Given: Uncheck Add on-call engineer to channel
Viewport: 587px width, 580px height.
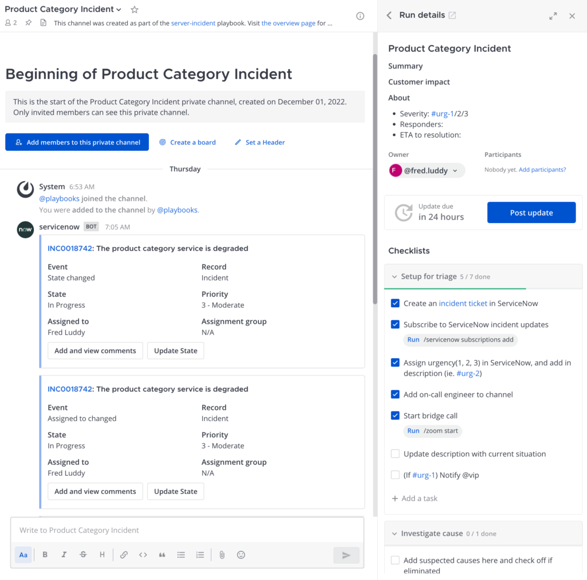Looking at the screenshot, I should pyautogui.click(x=395, y=394).
